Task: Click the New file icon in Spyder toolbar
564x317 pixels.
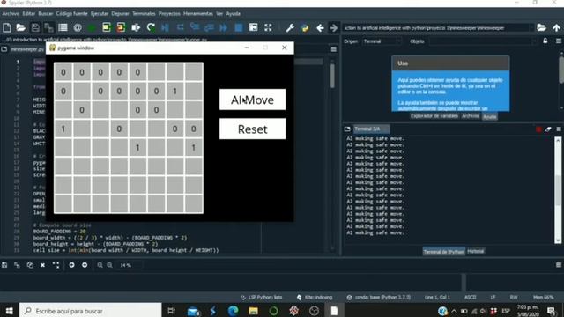Action: point(6,27)
